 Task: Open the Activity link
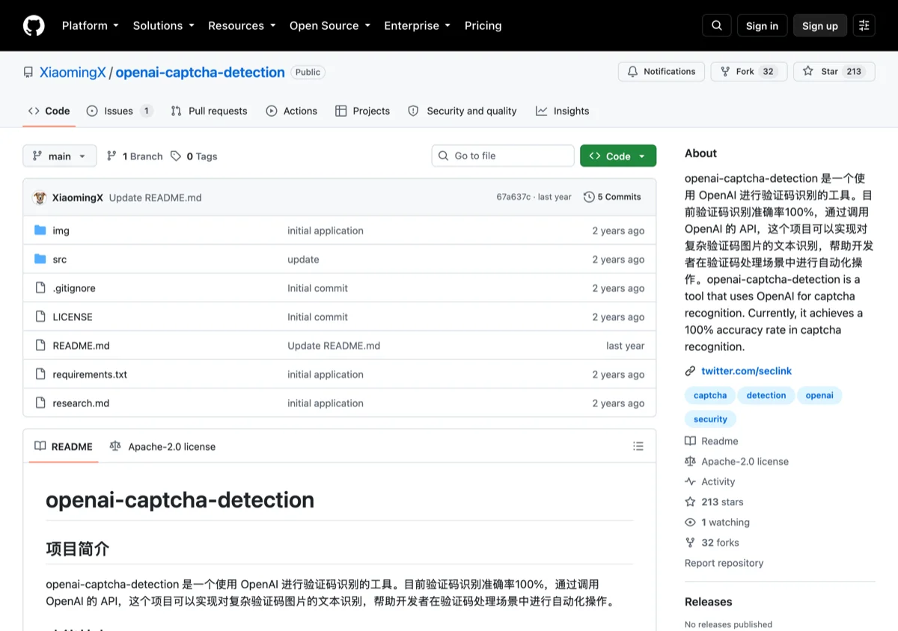[x=710, y=481]
